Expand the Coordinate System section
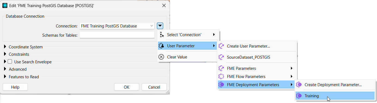 click(5, 47)
